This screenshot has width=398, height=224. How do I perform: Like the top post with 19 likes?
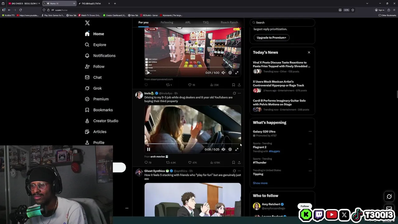point(192,85)
